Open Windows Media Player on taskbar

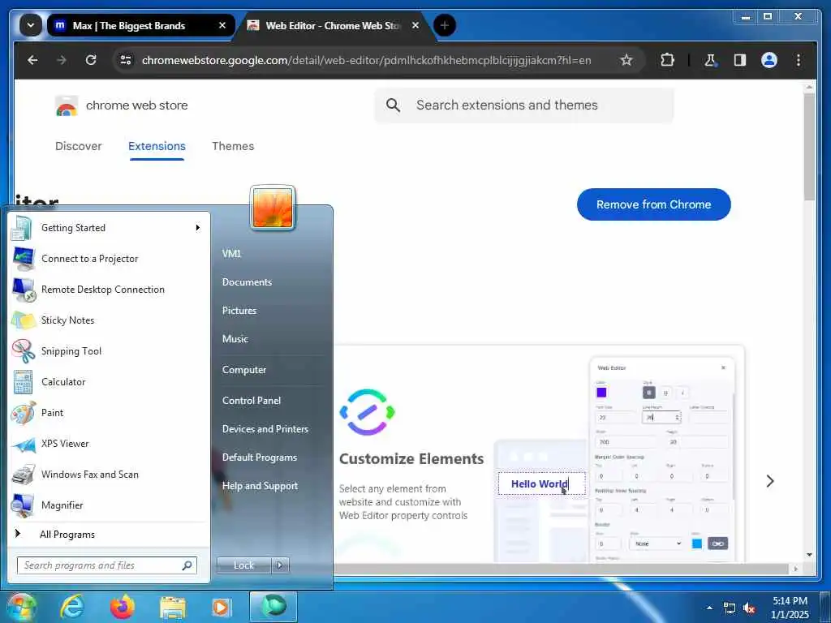point(221,608)
